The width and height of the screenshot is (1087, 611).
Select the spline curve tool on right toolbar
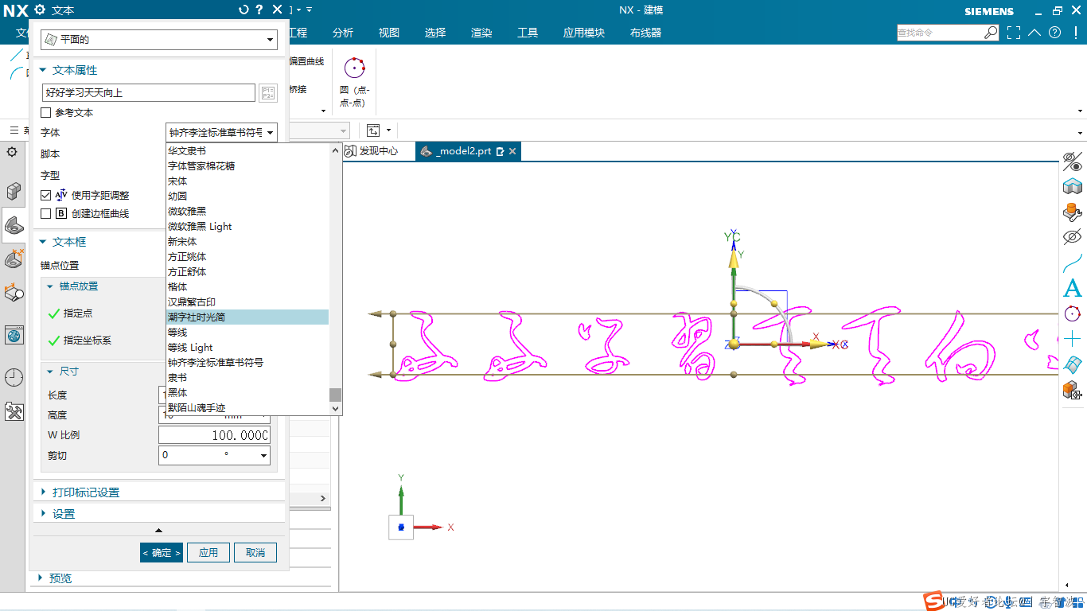point(1073,263)
